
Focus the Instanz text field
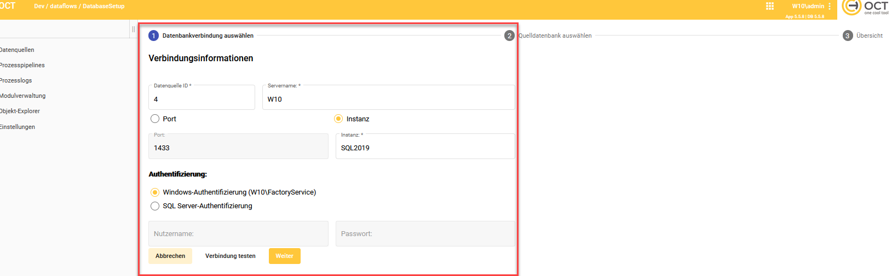pos(425,148)
